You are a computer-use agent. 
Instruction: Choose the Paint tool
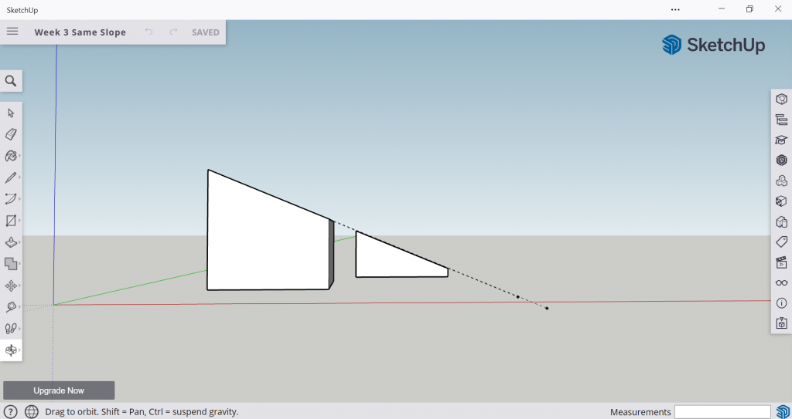click(11, 157)
